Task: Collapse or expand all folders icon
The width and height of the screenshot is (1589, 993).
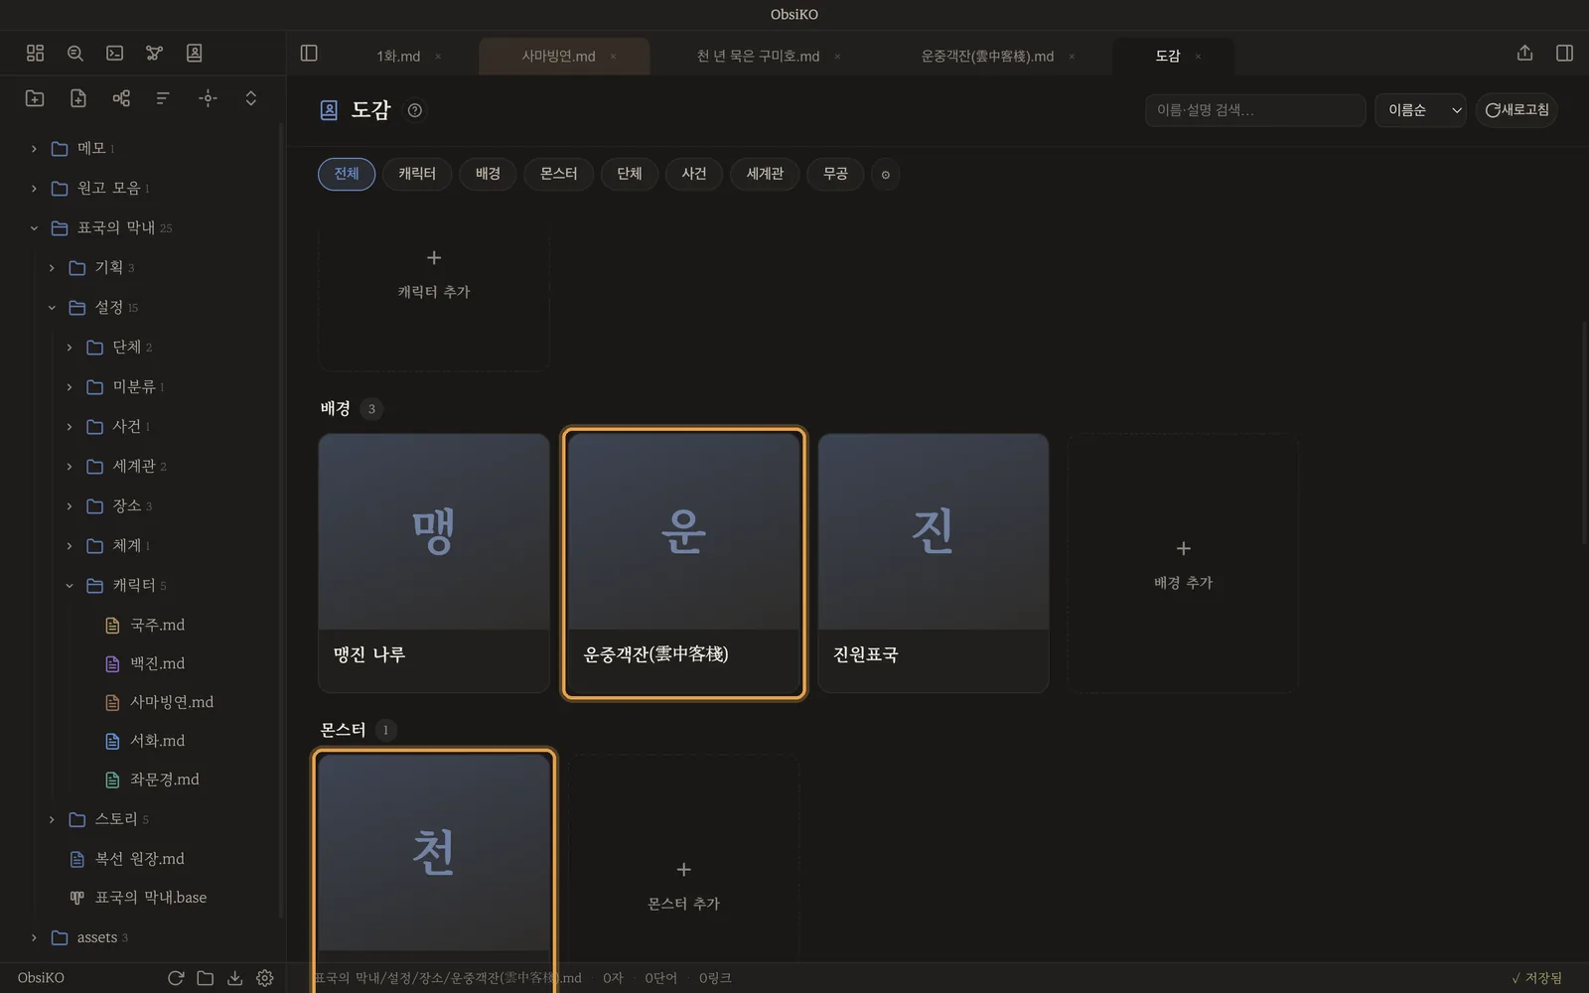Action: (251, 97)
